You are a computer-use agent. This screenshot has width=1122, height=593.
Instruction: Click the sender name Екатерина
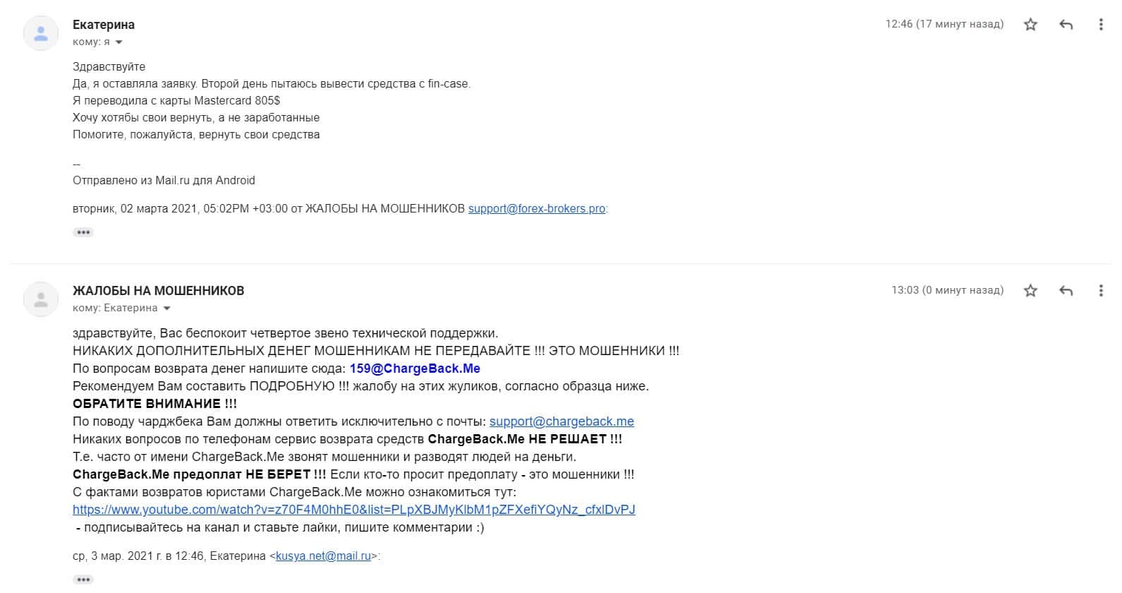point(104,25)
